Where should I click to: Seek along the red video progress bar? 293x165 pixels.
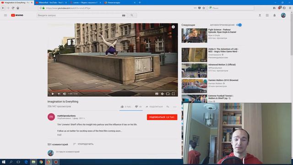coord(113,91)
